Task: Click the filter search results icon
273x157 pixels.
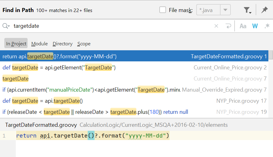Action: tap(247, 10)
